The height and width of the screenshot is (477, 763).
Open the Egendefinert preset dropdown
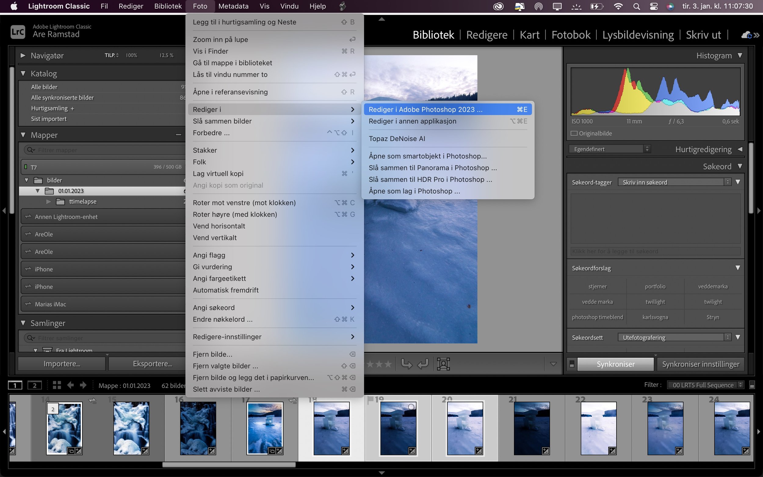click(x=609, y=149)
